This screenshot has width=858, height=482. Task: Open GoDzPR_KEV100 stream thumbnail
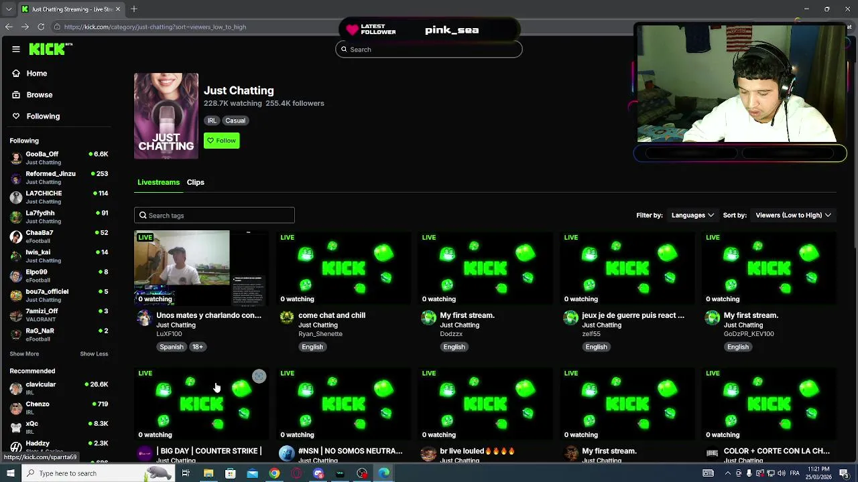point(769,268)
